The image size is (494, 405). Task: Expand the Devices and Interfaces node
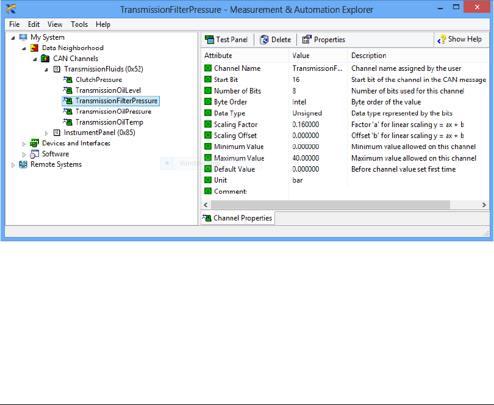click(24, 144)
